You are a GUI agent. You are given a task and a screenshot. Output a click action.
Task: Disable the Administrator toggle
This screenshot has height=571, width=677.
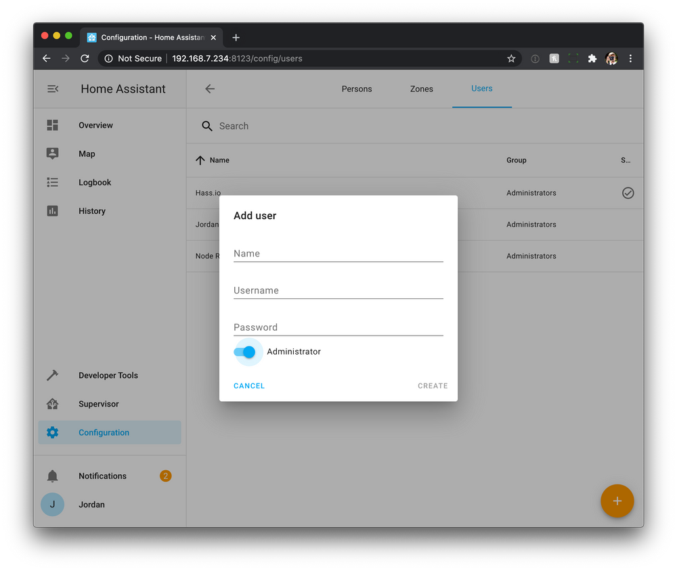[x=247, y=352]
